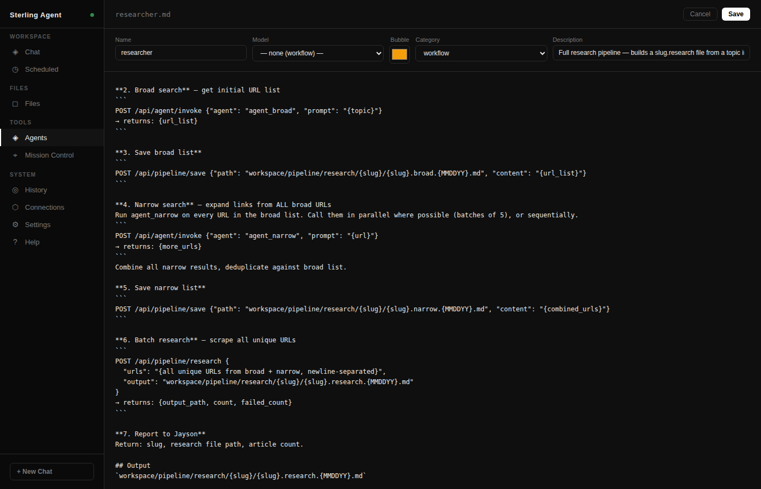
Task: Click 'returns: {more_urls}' line
Action: [x=158, y=247]
